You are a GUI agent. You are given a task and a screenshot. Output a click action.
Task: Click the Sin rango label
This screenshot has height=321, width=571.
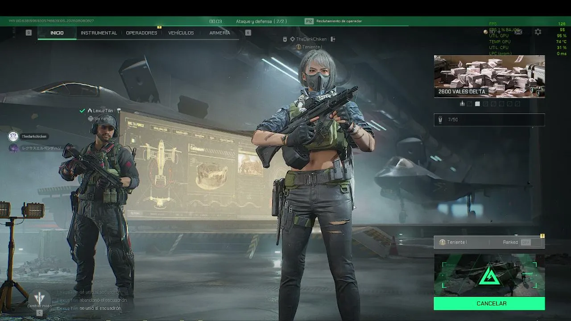pyautogui.click(x=103, y=119)
